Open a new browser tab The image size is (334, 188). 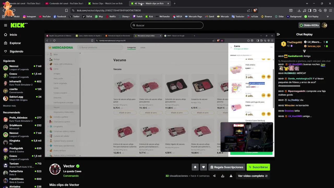175,3
